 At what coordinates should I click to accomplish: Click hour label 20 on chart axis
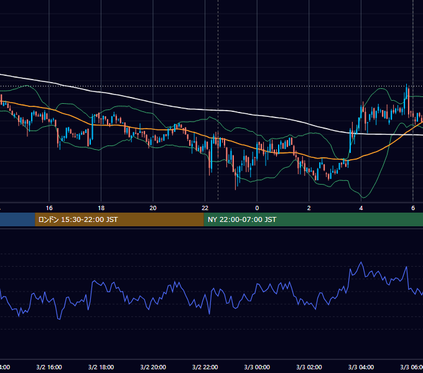(153, 208)
